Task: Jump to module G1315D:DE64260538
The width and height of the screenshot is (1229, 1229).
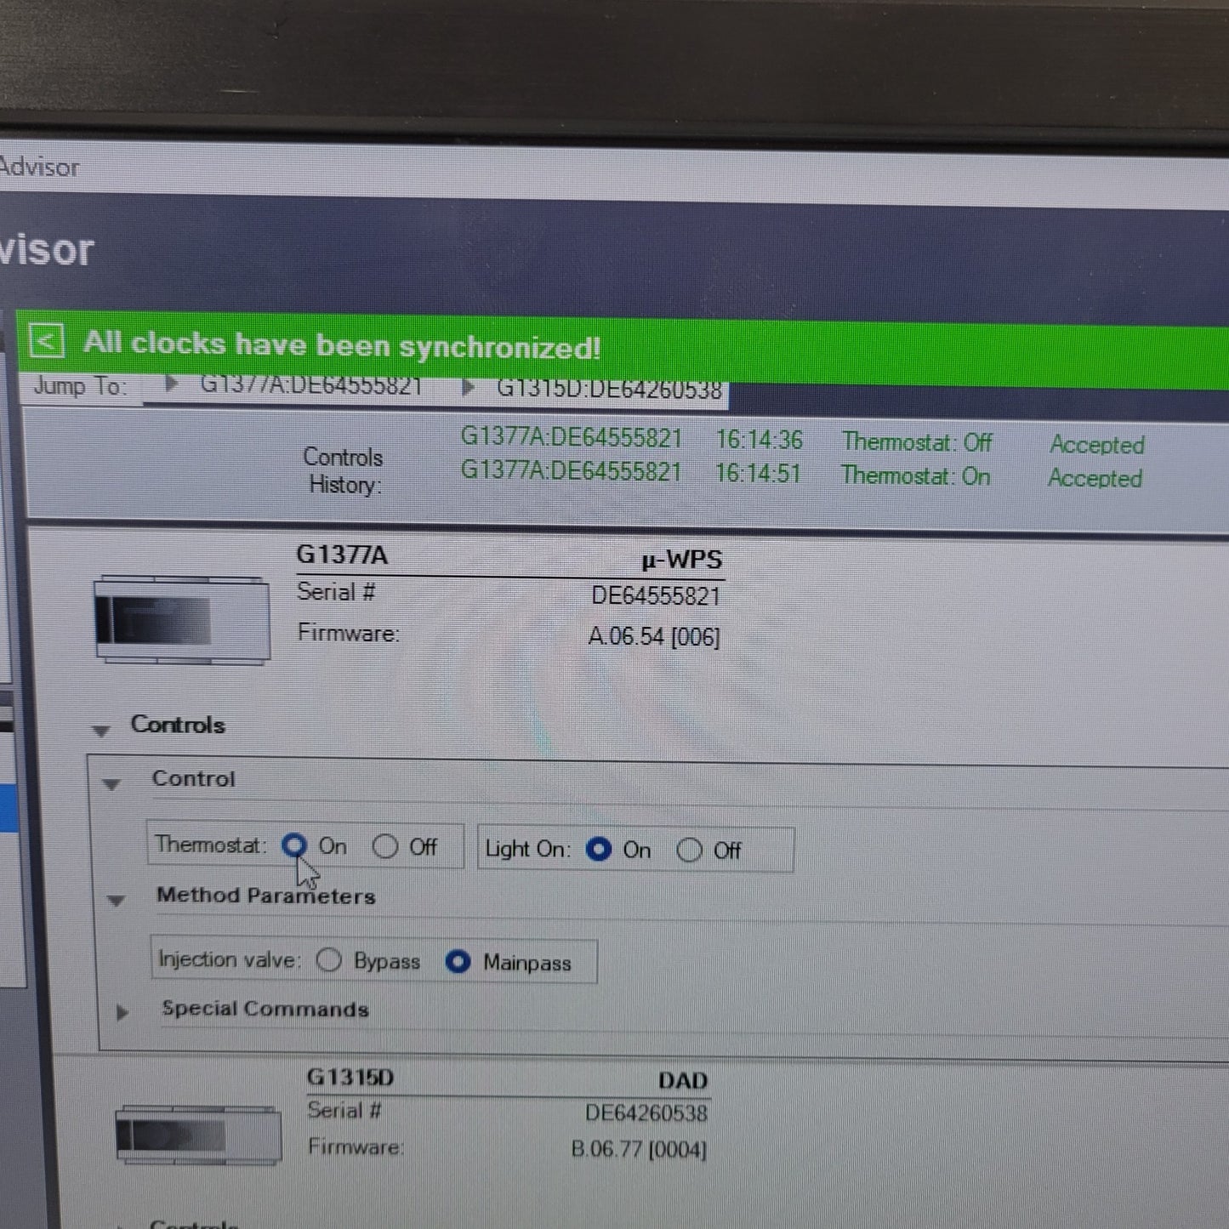Action: [609, 390]
